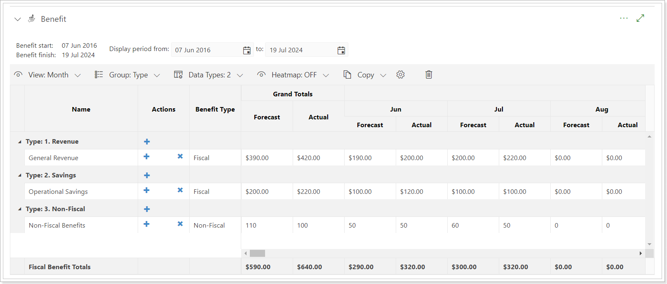This screenshot has height=284, width=667.
Task: Delete the General Revenue row
Action: (180, 156)
